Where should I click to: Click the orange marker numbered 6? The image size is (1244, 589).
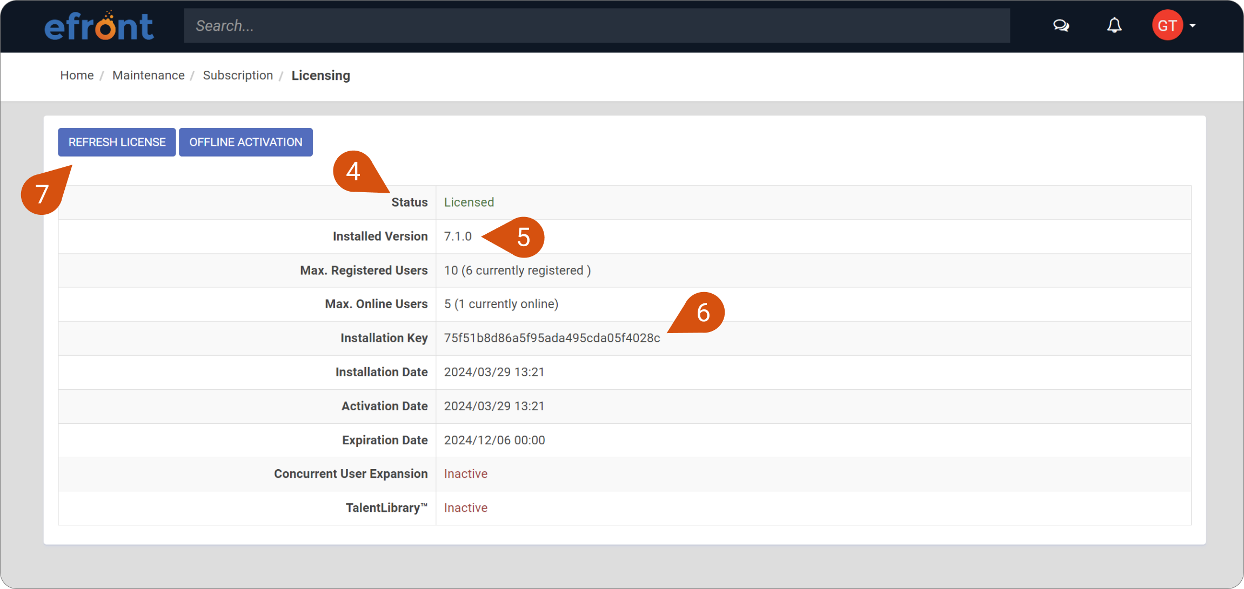tap(704, 312)
